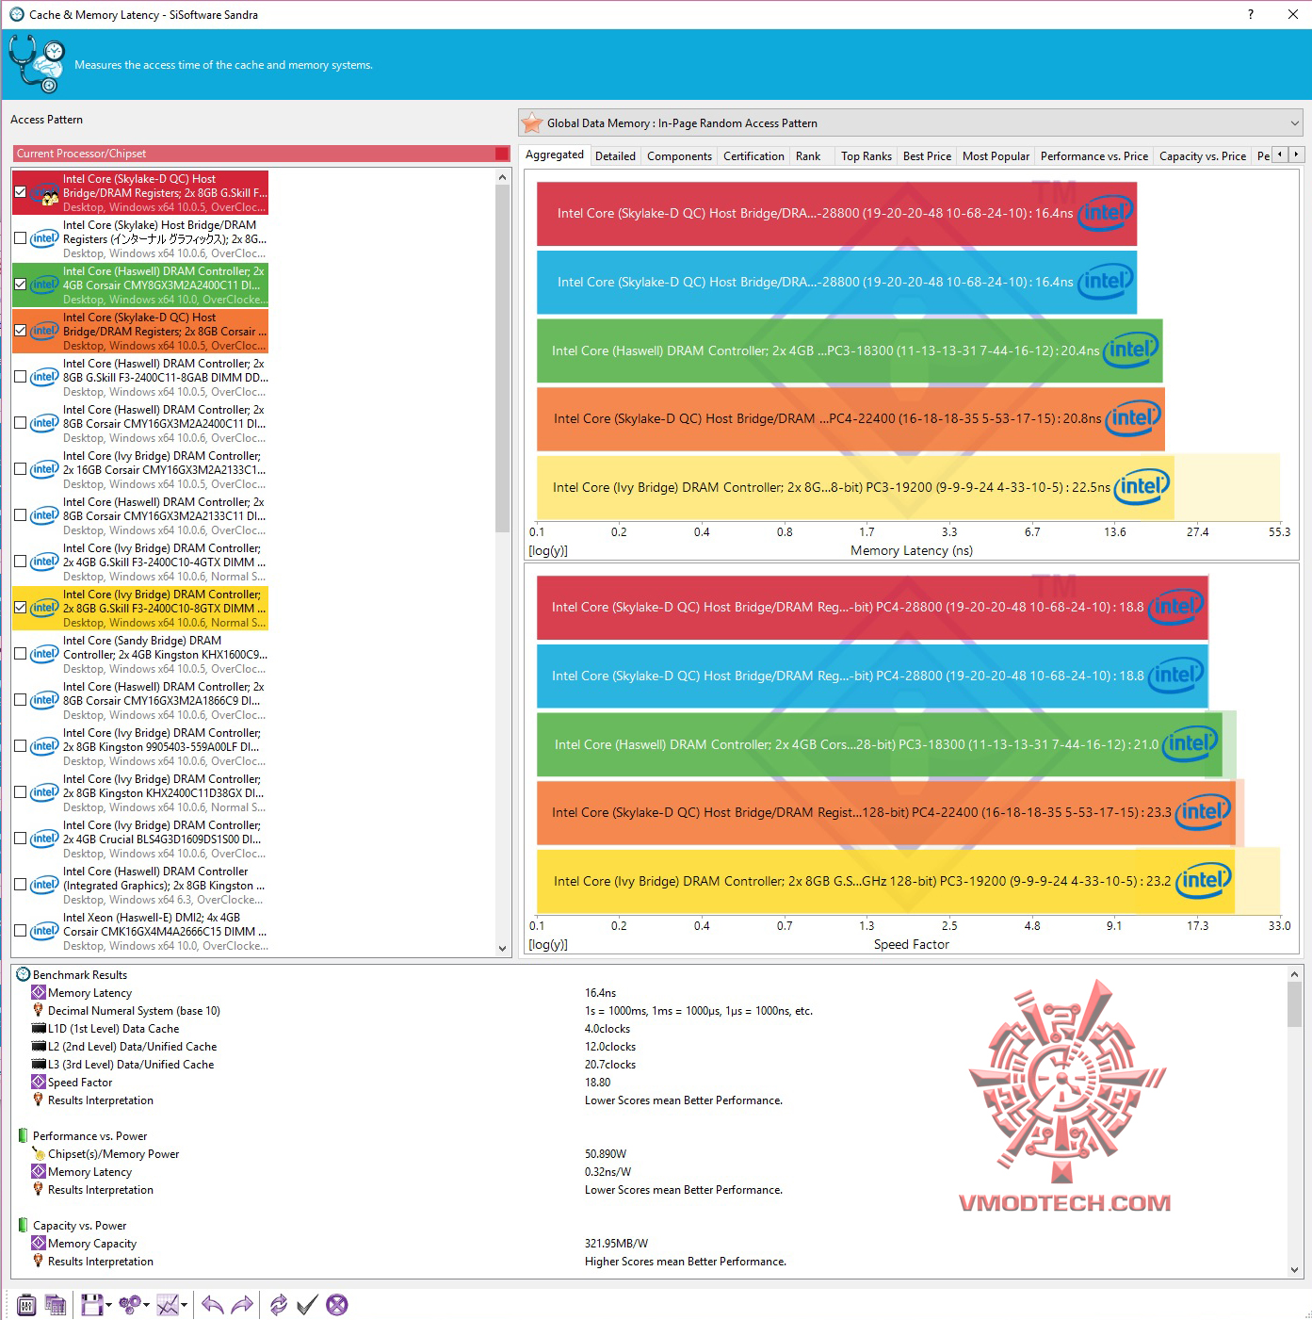
Task: Uncheck Haswell 4GB Corsair CMY8GX3M2A2400C11 entry
Action: pyautogui.click(x=21, y=285)
